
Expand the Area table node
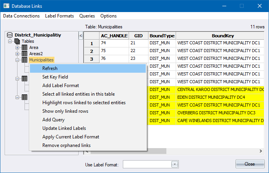point(17,47)
